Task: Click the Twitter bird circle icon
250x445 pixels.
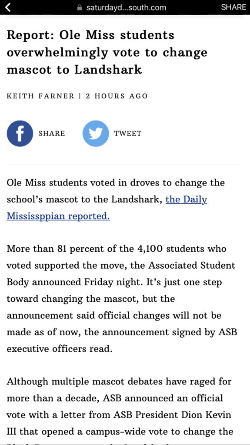Action: (x=96, y=133)
